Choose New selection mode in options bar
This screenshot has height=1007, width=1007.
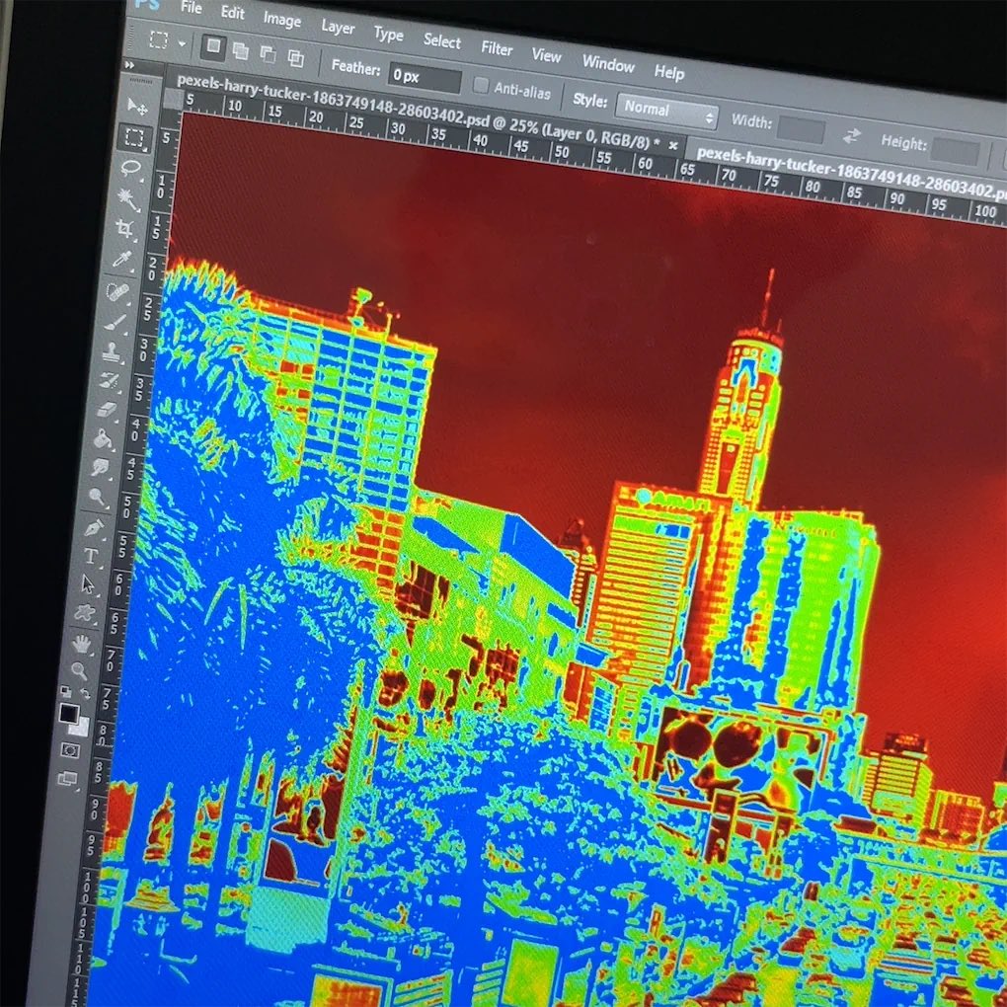(214, 46)
